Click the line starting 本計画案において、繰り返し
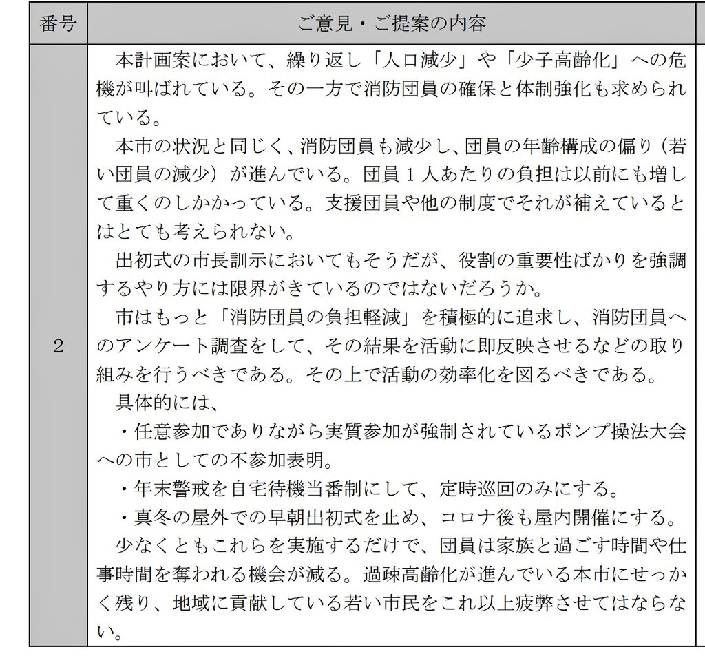The height and width of the screenshot is (656, 705). [401, 61]
